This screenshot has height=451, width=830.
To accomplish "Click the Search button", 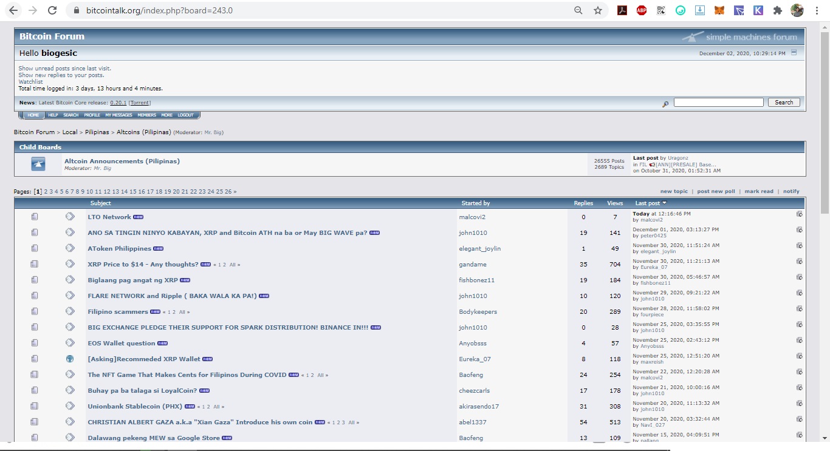I will (784, 103).
